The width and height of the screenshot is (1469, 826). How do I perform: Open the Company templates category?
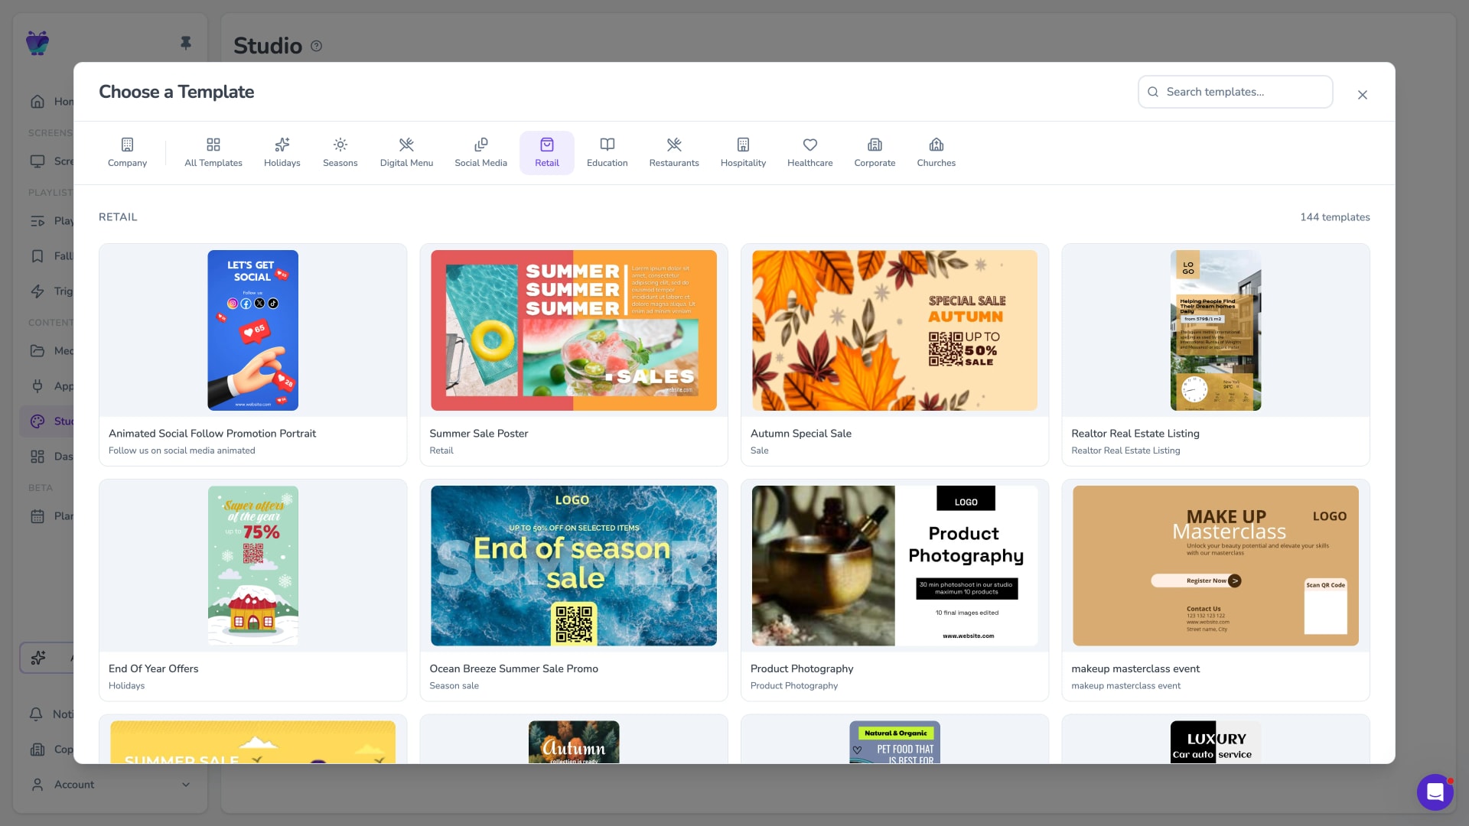coord(127,153)
